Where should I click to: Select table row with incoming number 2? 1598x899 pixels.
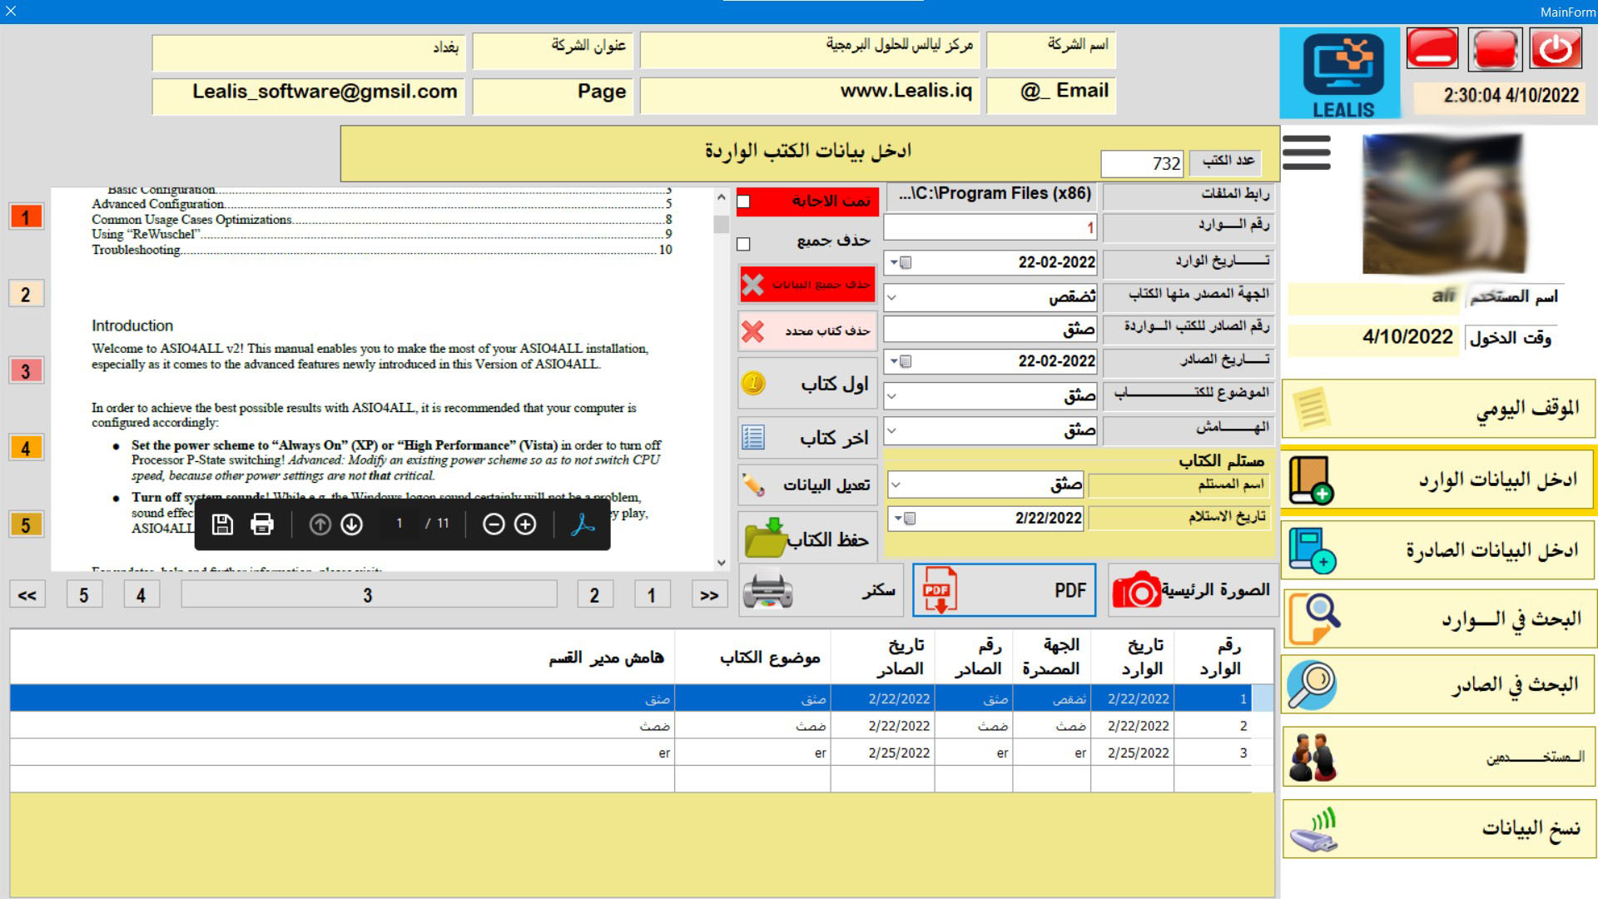[641, 726]
